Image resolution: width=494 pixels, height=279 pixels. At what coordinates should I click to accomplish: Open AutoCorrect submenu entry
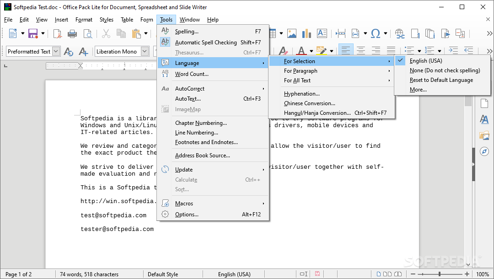point(213,89)
